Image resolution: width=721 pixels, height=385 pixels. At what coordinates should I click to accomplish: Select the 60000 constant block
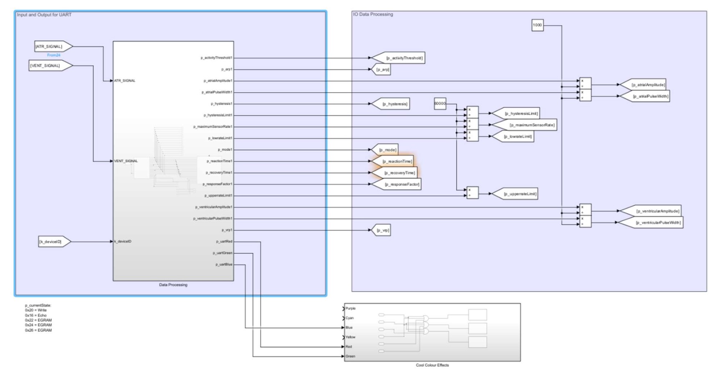(440, 104)
